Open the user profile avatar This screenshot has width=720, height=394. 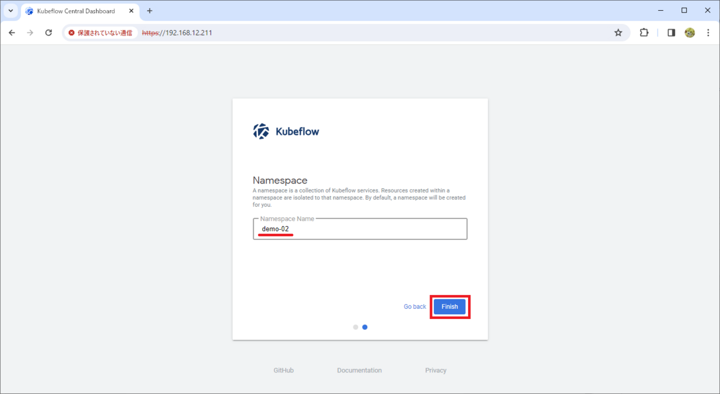[690, 33]
